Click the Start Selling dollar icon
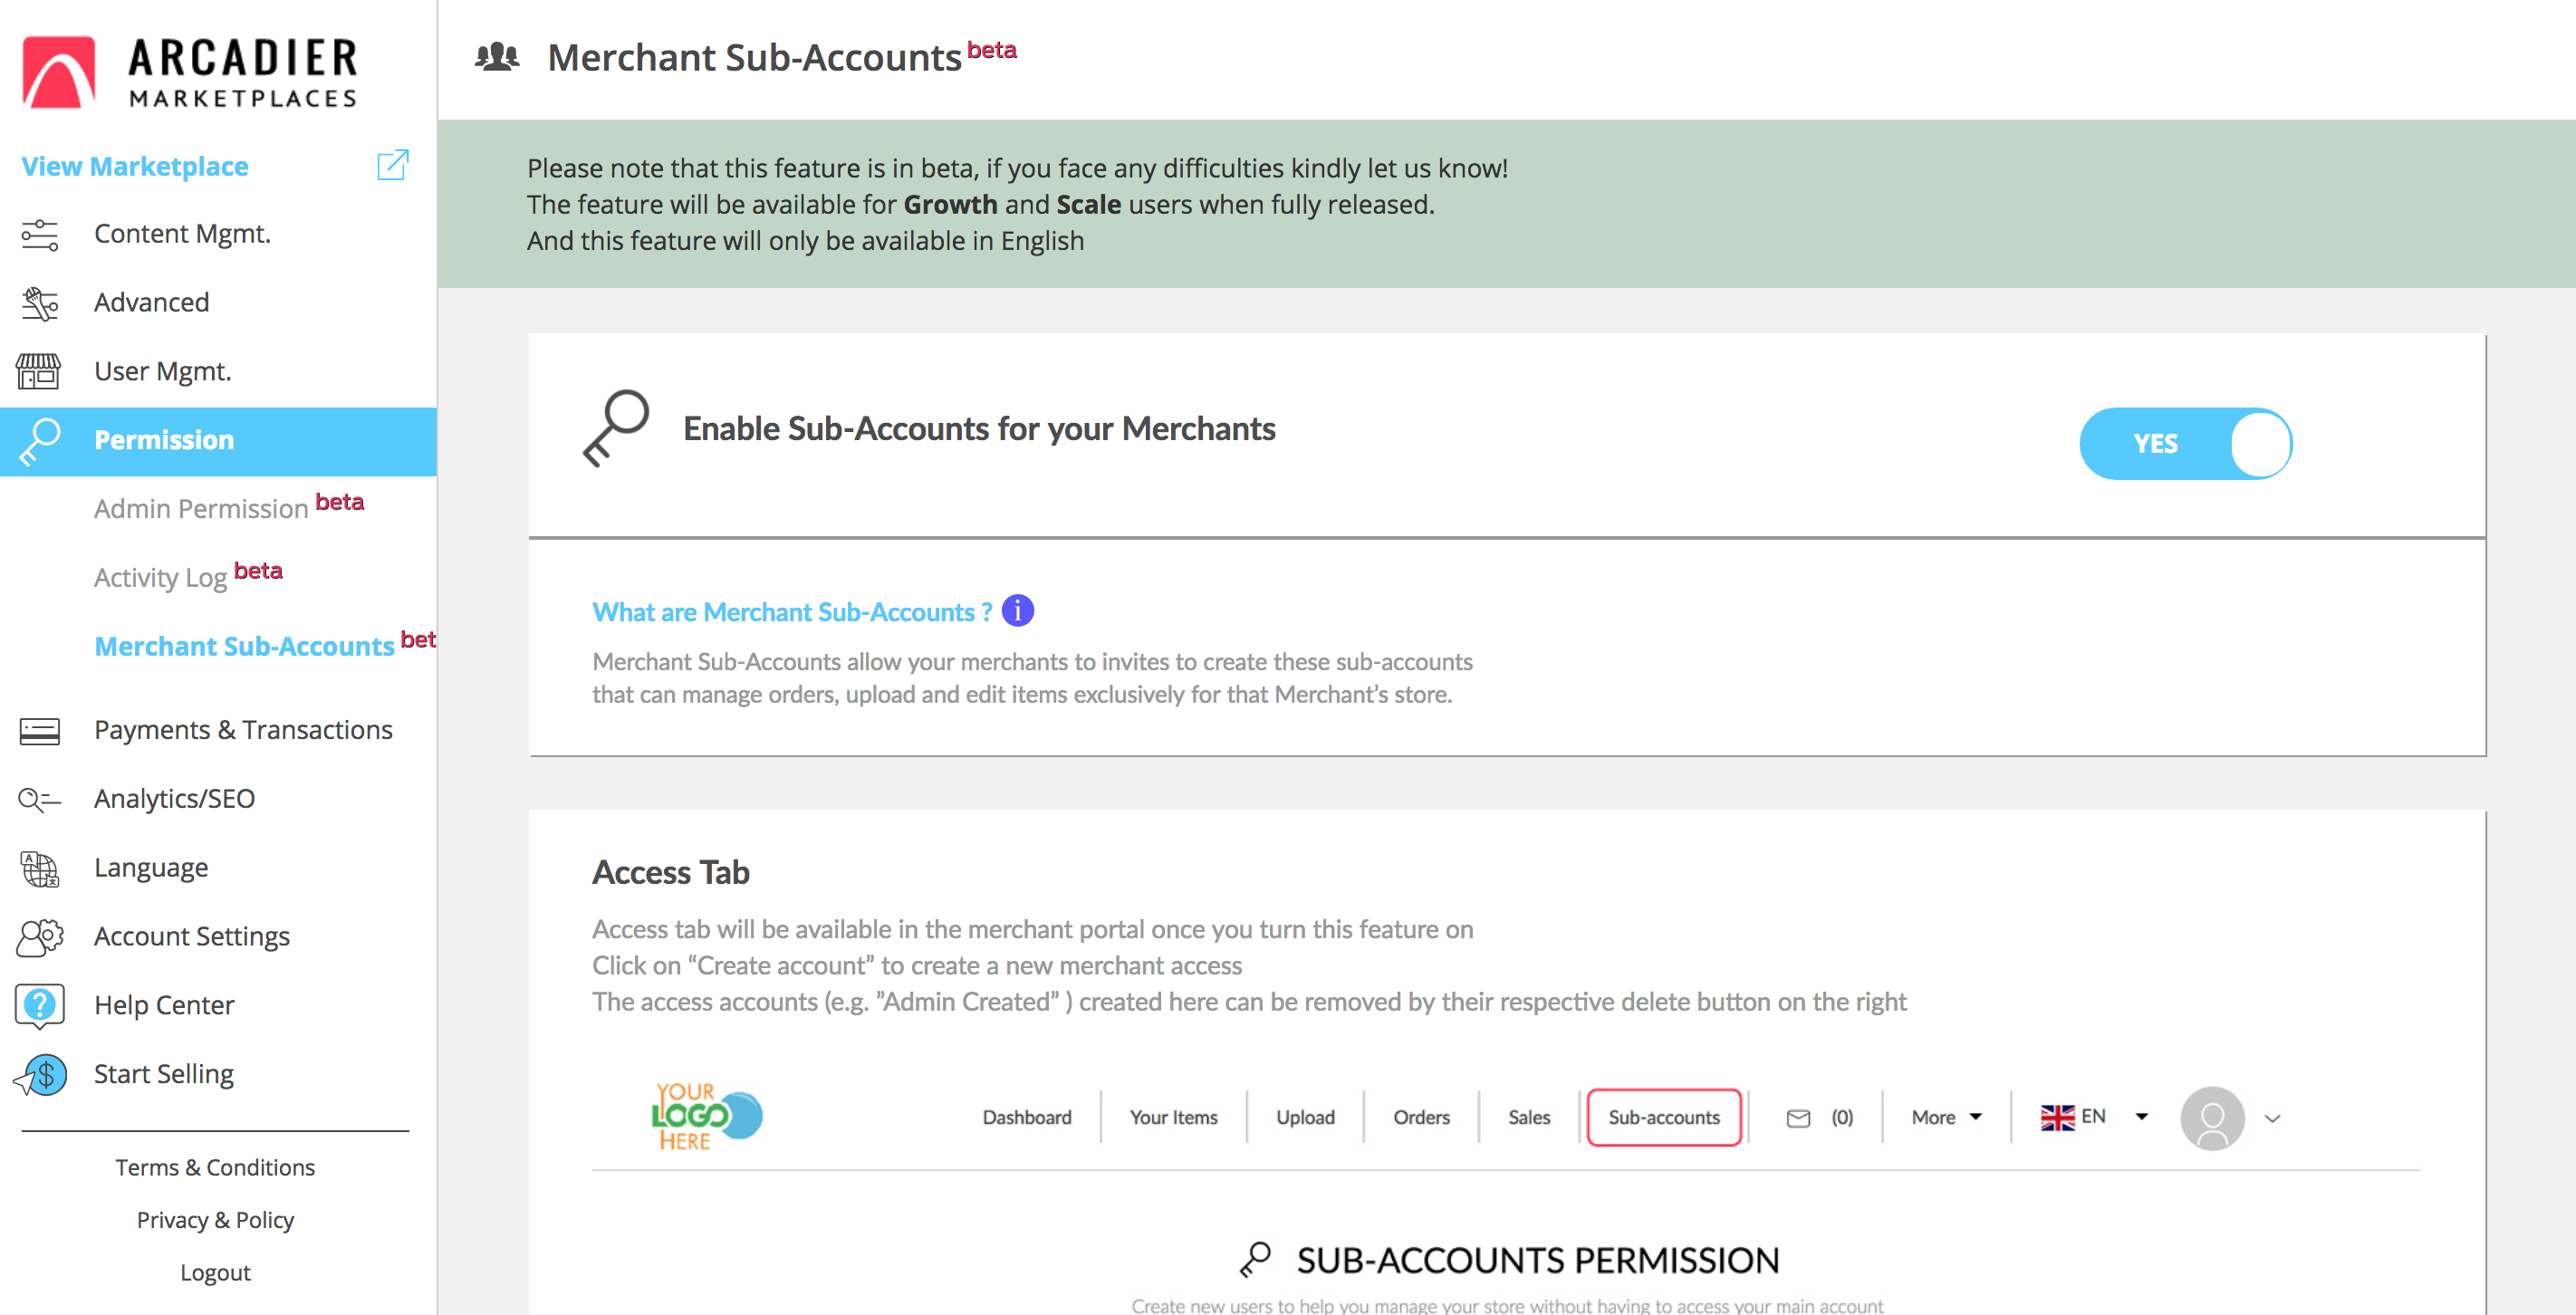Screen dimensions: 2576x1315 coord(41,1075)
